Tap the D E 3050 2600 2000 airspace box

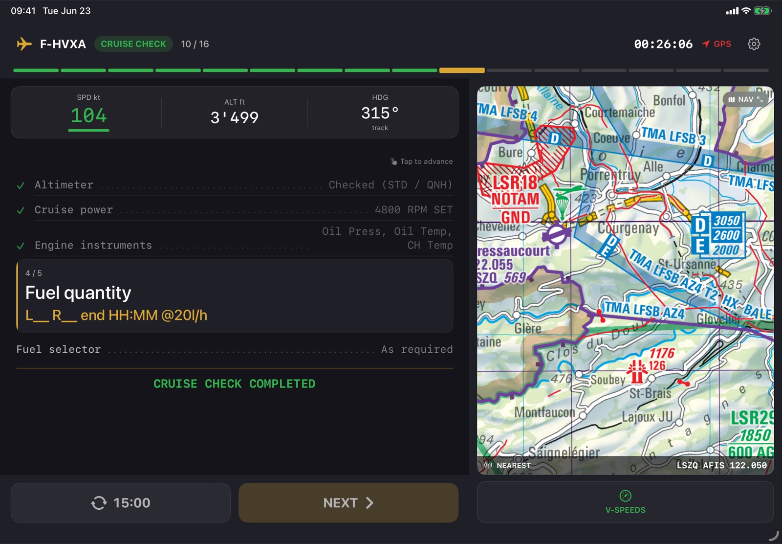pyautogui.click(x=718, y=235)
